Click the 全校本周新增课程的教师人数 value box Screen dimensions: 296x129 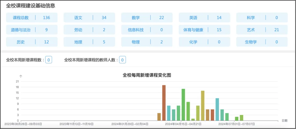click(x=123, y=60)
